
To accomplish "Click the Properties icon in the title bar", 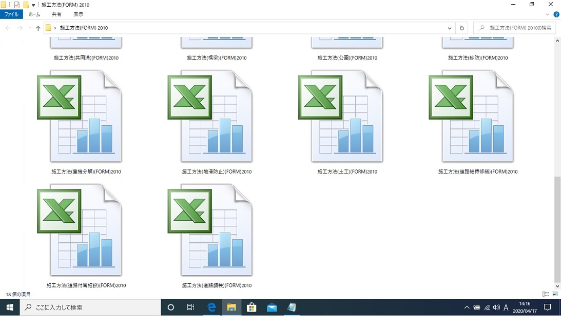I will point(17,5).
